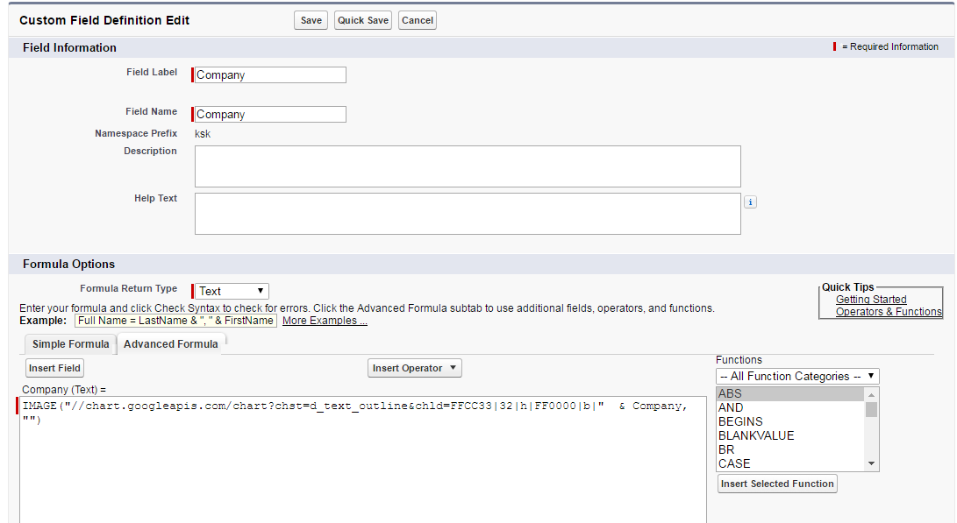Click the Insert Field button

pyautogui.click(x=54, y=367)
